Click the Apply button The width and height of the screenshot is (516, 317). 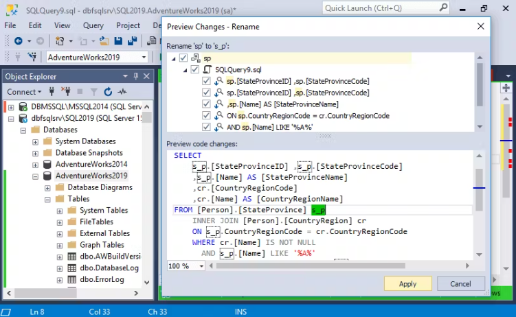pyautogui.click(x=407, y=284)
